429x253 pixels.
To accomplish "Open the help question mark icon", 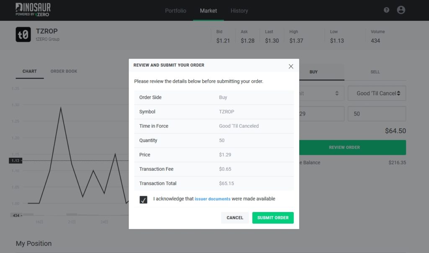I will click(x=386, y=10).
